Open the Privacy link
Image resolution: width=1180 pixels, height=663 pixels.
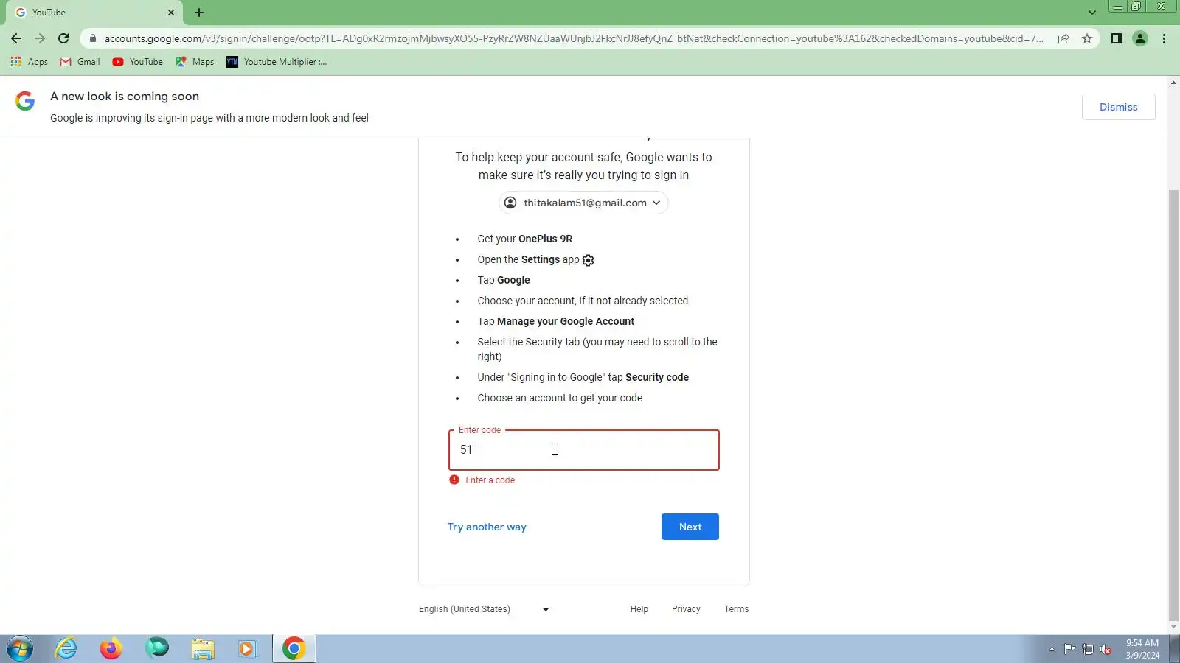tap(686, 609)
